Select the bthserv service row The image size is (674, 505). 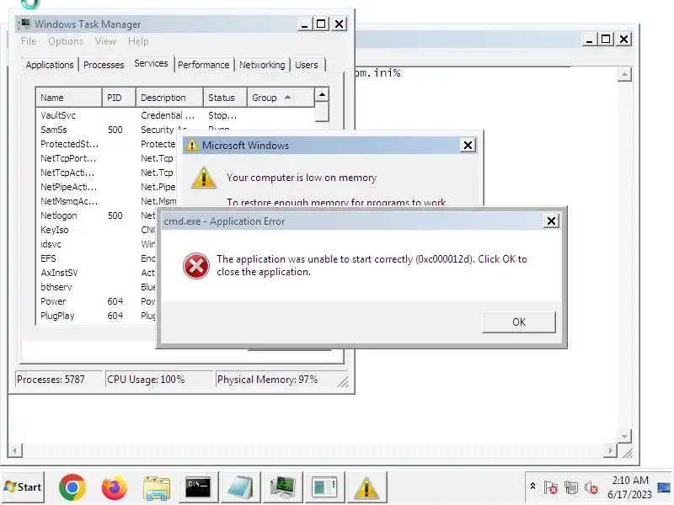97,287
